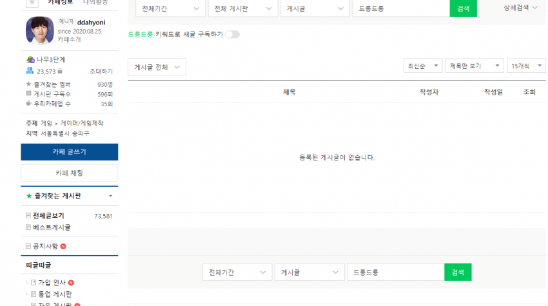Click the members icon next to 23,573
The height and width of the screenshot is (306, 548).
[x=30, y=71]
